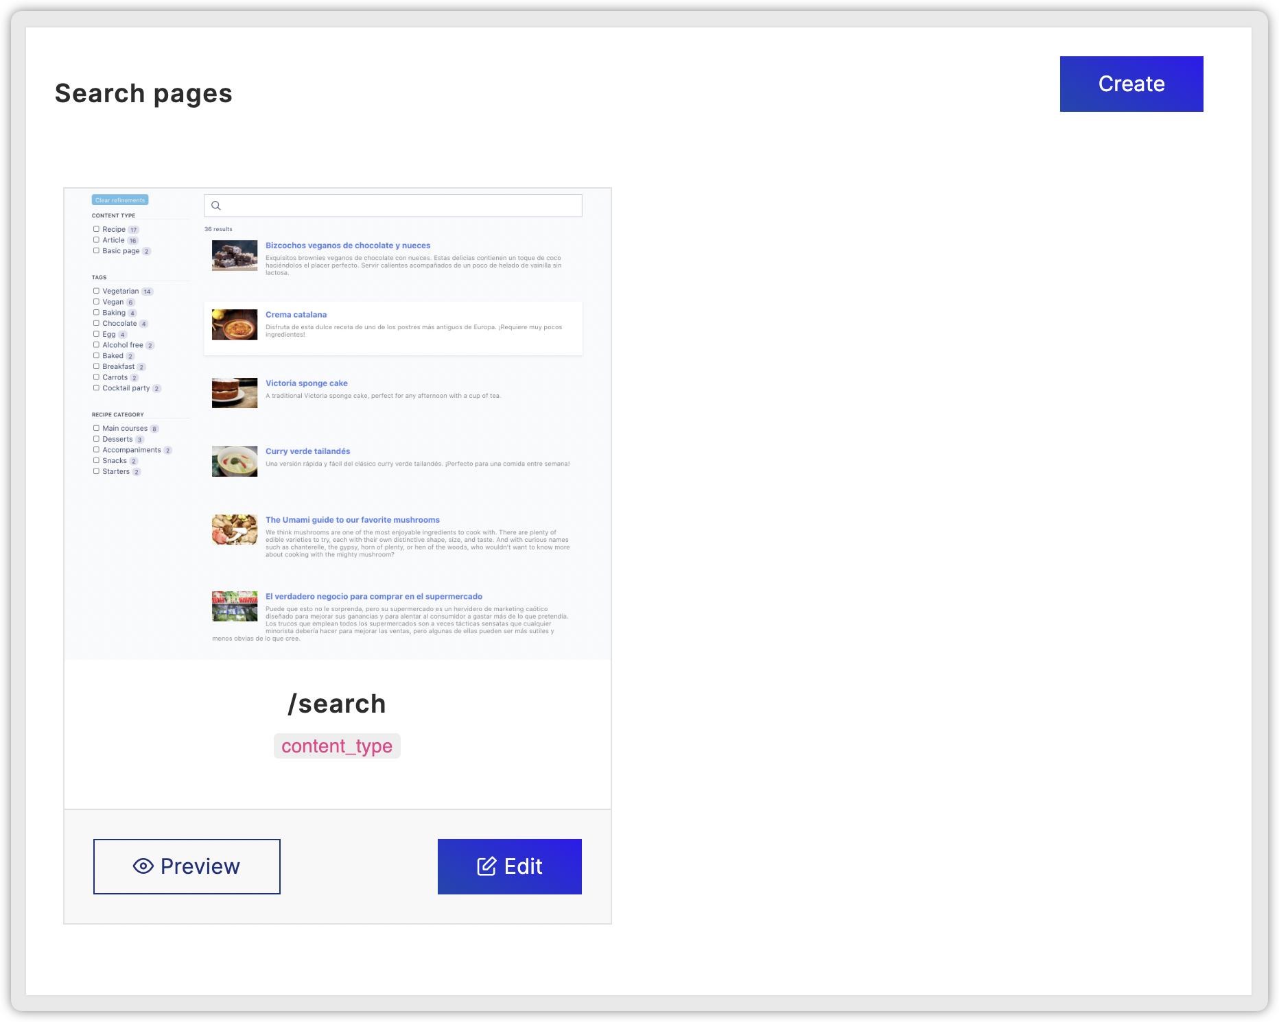Click the Clear refinements button
Viewport: 1279px width, 1022px height.
coord(120,200)
